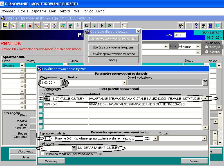The height and width of the screenshot is (166, 224).
Task: Click the Utwórz sprawozdanie zbiorcze button
Action: (113, 54)
